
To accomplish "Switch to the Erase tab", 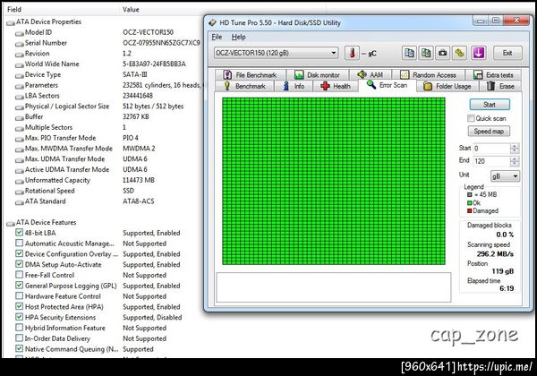I will 500,86.
